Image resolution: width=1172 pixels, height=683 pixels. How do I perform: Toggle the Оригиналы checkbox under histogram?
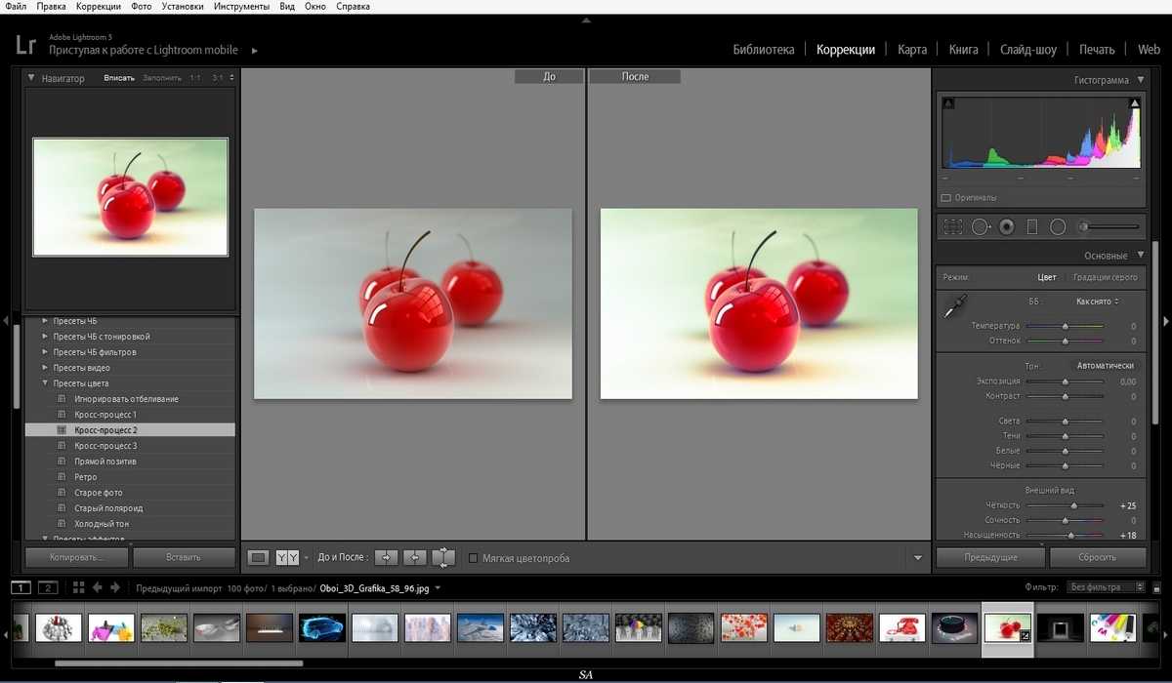tap(946, 197)
